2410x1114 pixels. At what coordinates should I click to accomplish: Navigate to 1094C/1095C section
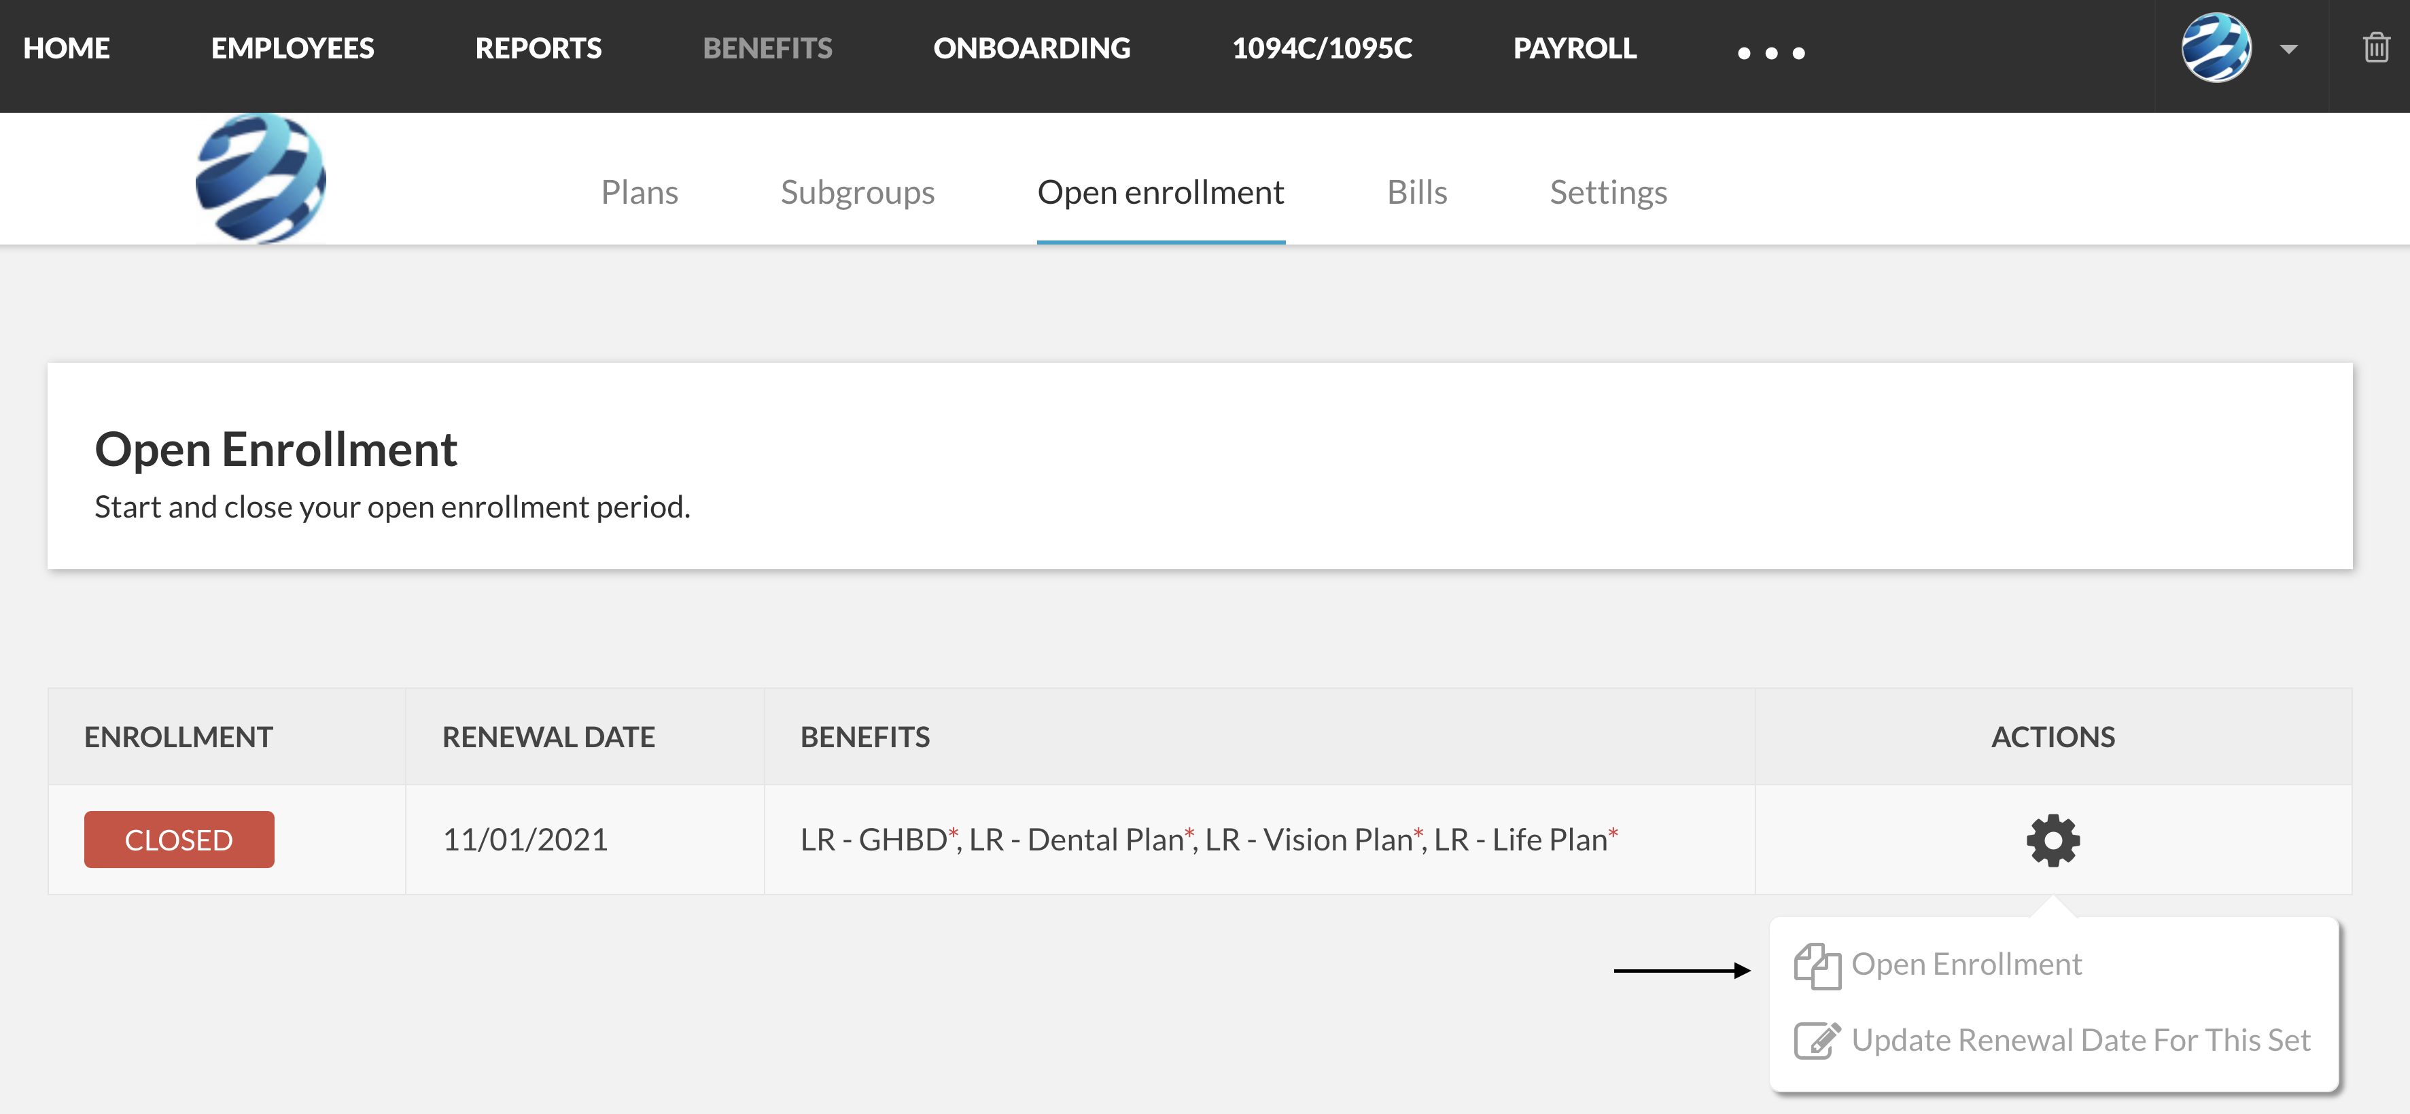(x=1321, y=48)
